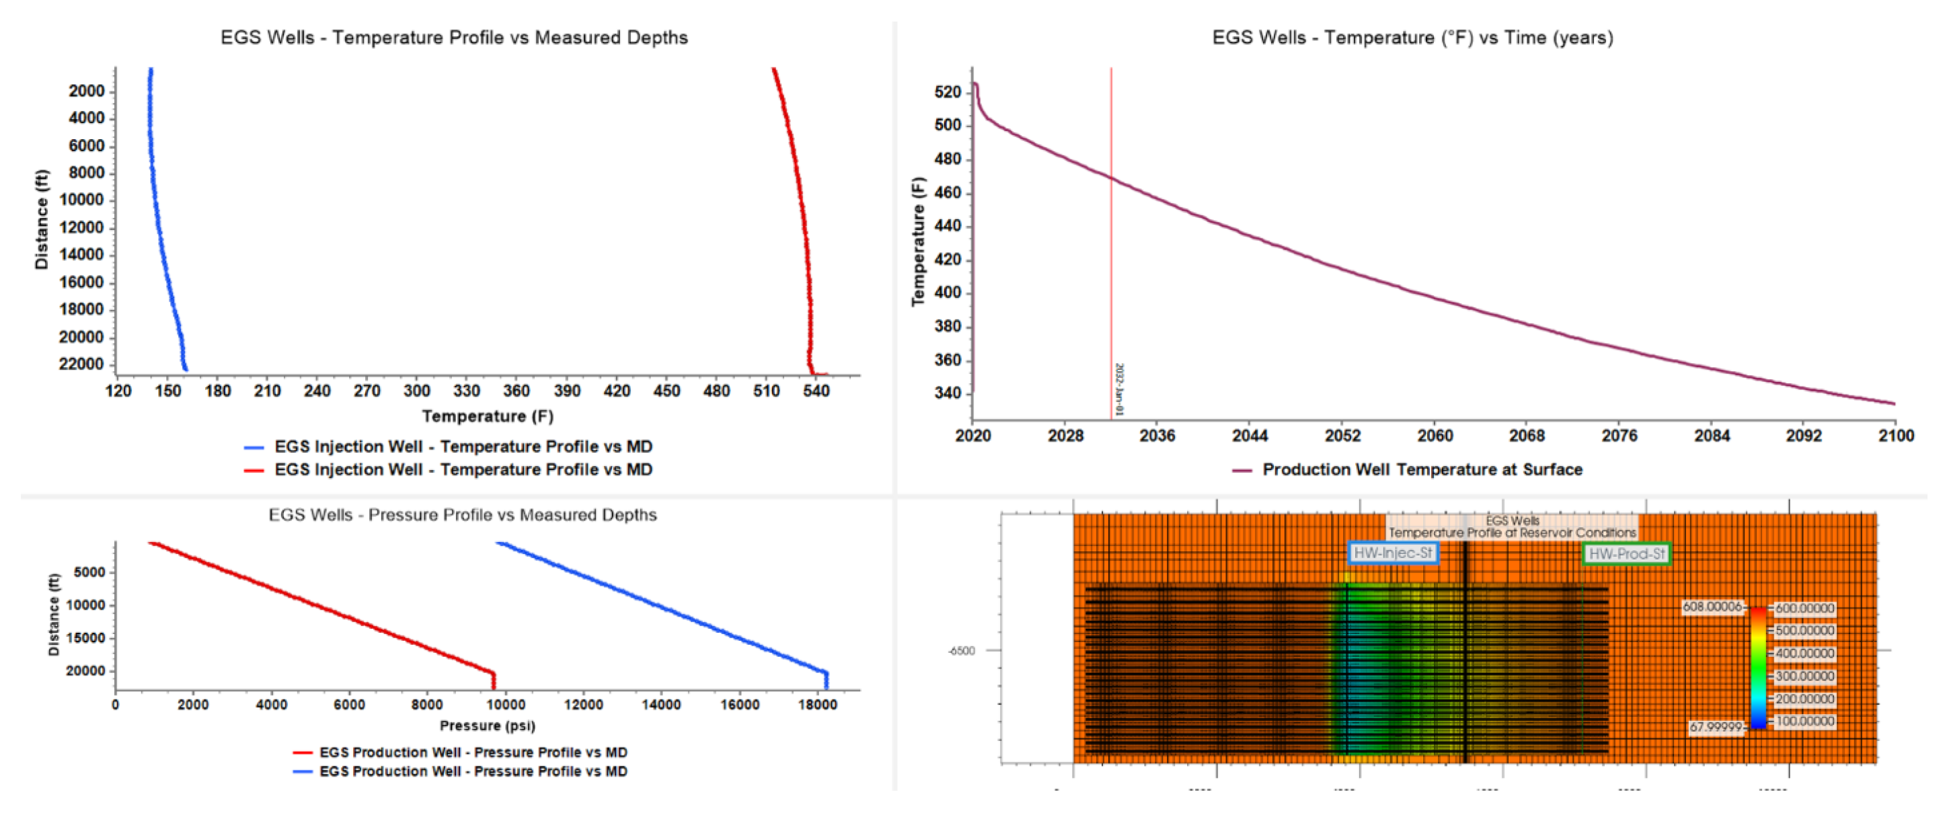The height and width of the screenshot is (819, 1943).
Task: Click the 608.00006 maximum value label
Action: click(1712, 607)
